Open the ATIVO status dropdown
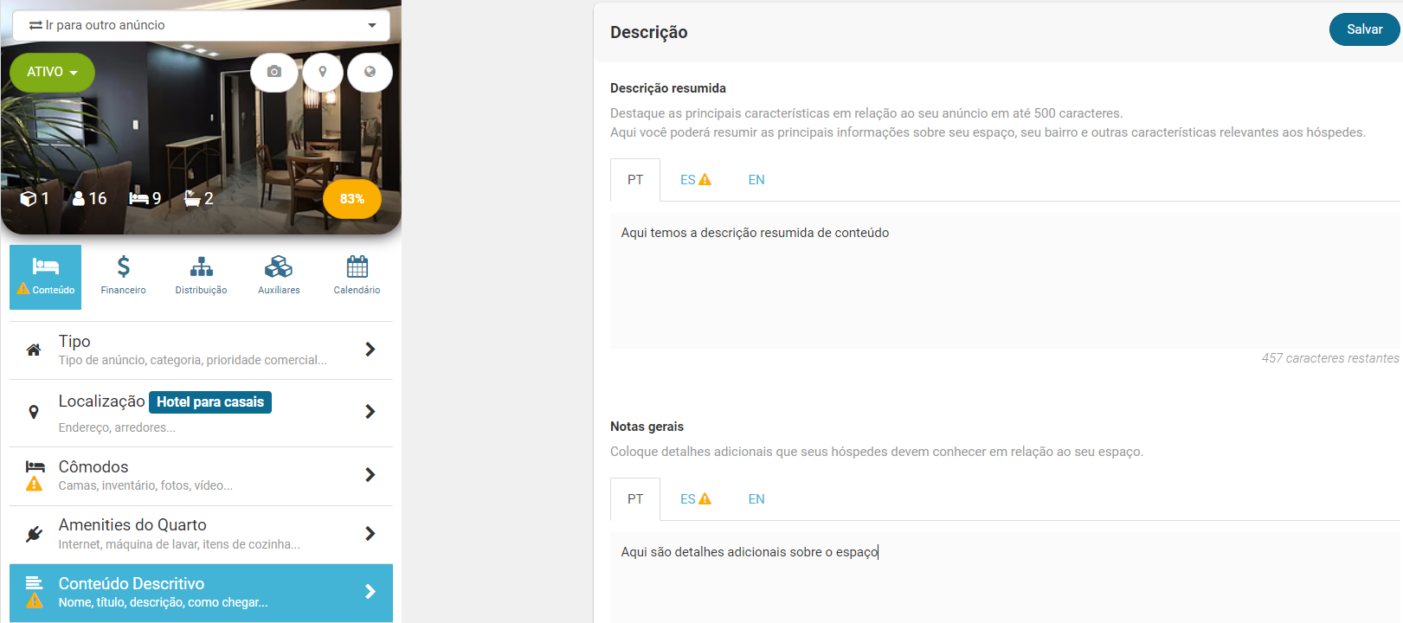This screenshot has width=1403, height=623. (52, 72)
